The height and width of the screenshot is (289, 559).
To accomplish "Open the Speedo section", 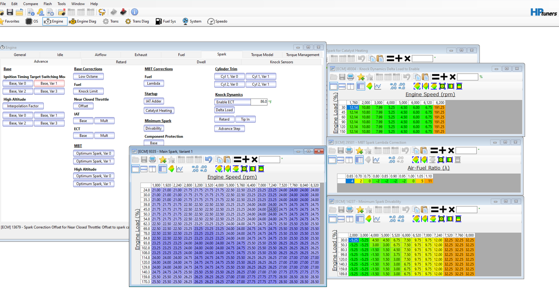I will tap(218, 21).
